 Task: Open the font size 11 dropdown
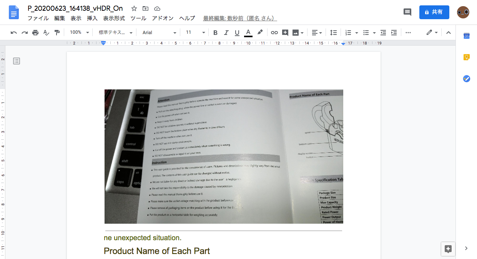(x=195, y=33)
